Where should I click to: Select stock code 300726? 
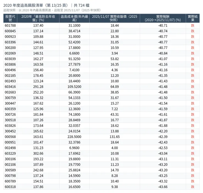[x=10, y=115]
